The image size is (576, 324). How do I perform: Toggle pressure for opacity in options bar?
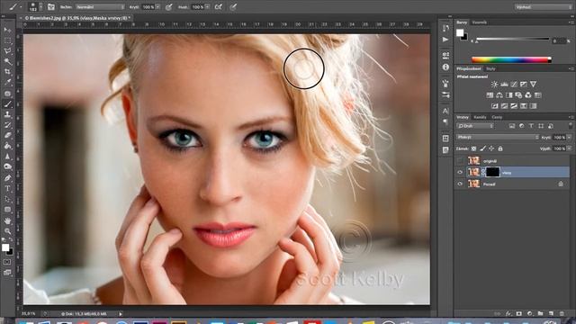(x=168, y=7)
